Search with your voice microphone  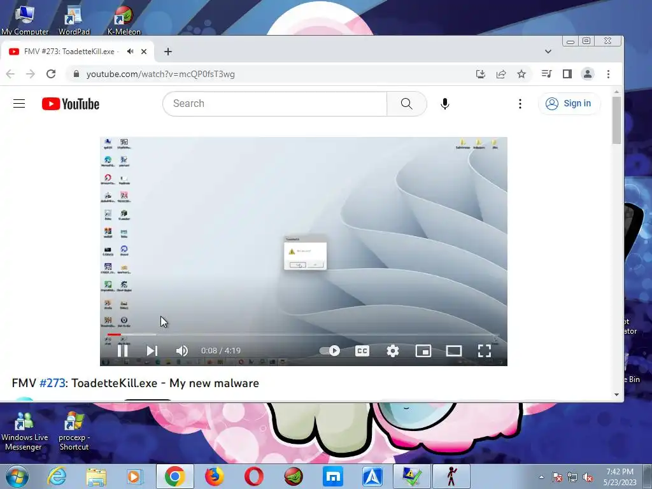tap(444, 104)
